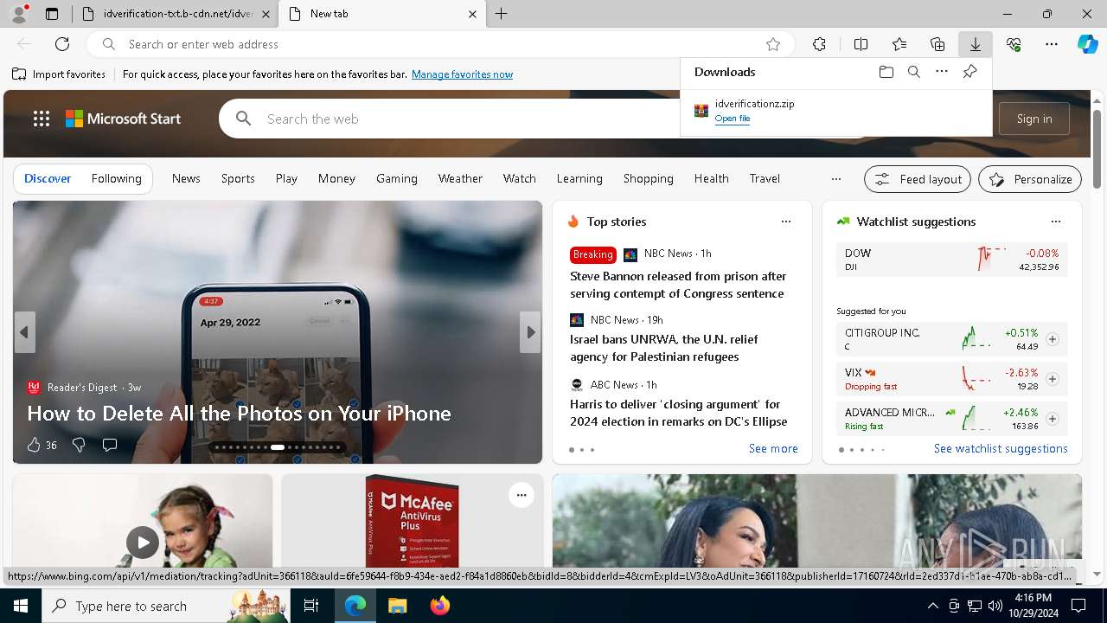
Task: Switch to the Following feed
Action: coord(116,178)
